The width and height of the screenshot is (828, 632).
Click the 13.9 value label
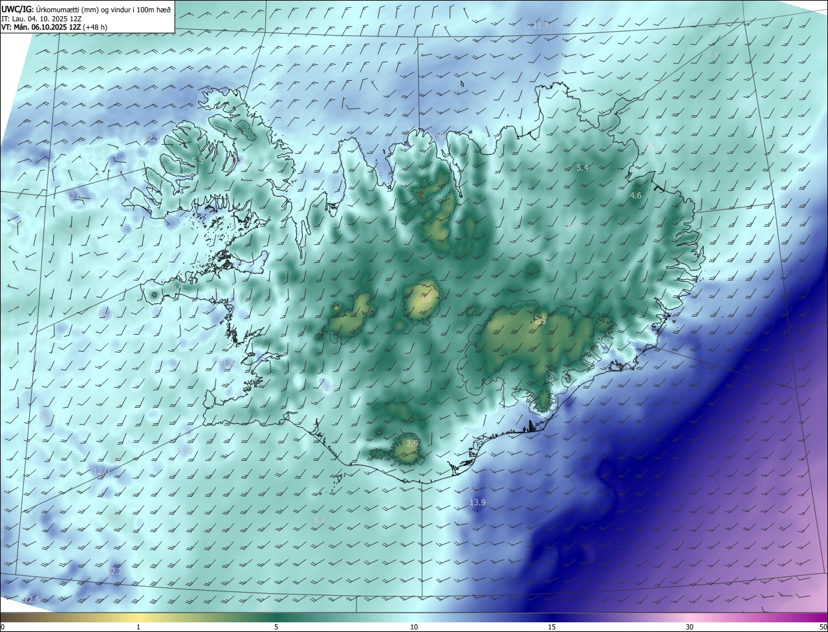[477, 503]
